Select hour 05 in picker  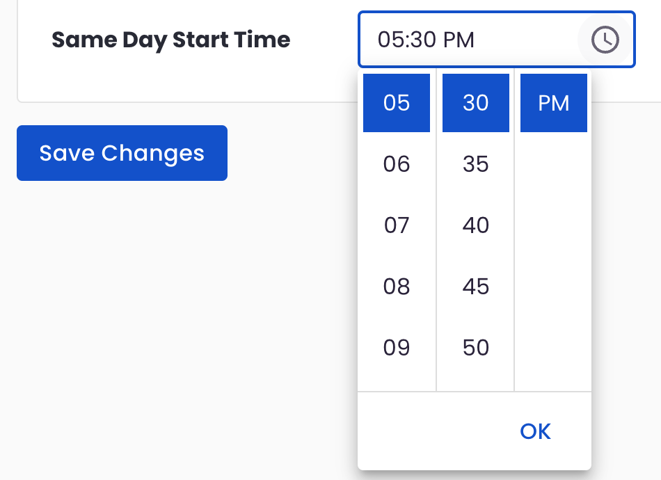[x=397, y=103]
